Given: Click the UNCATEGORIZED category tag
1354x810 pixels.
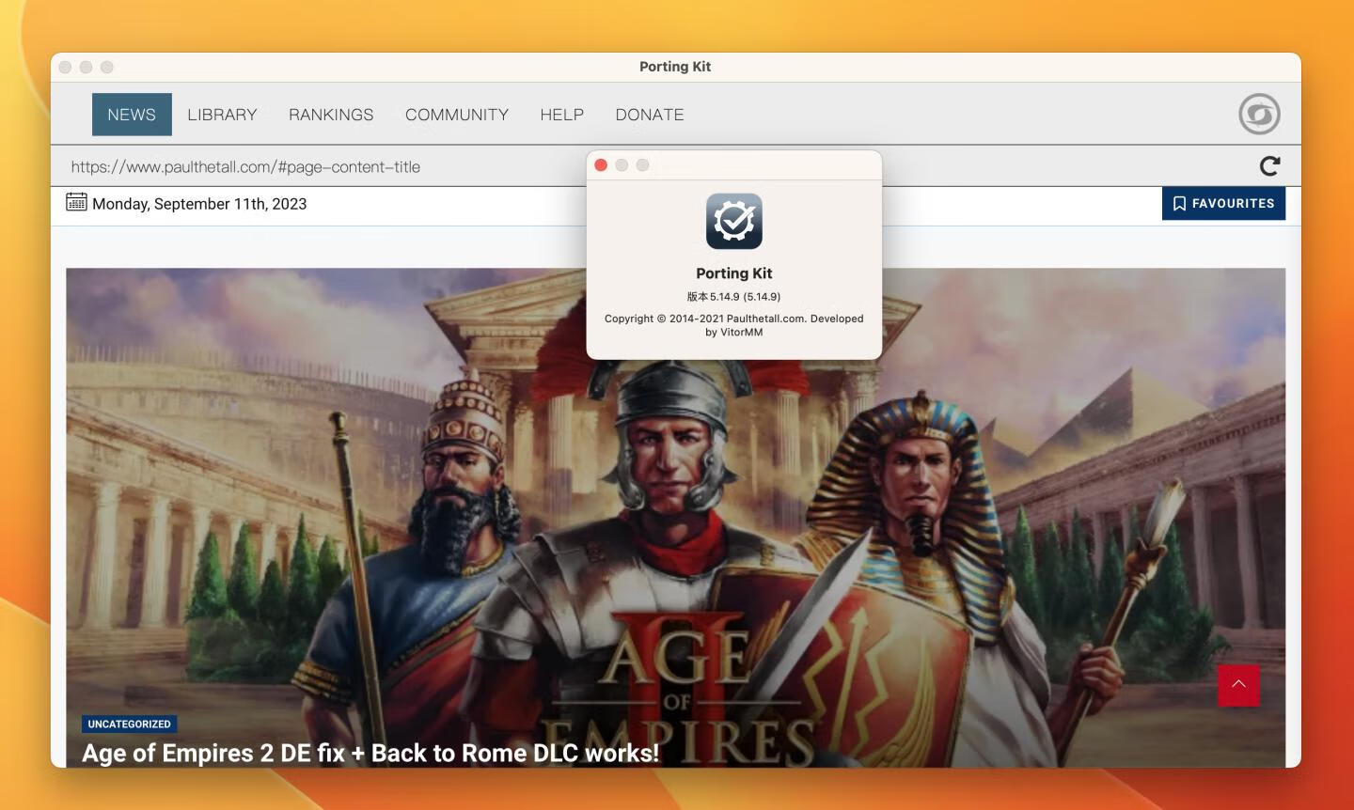Looking at the screenshot, I should click(129, 724).
